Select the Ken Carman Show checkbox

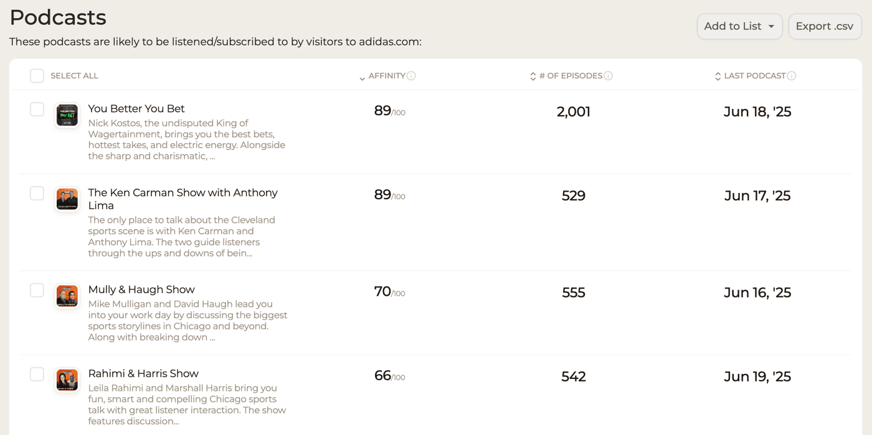[x=37, y=194]
